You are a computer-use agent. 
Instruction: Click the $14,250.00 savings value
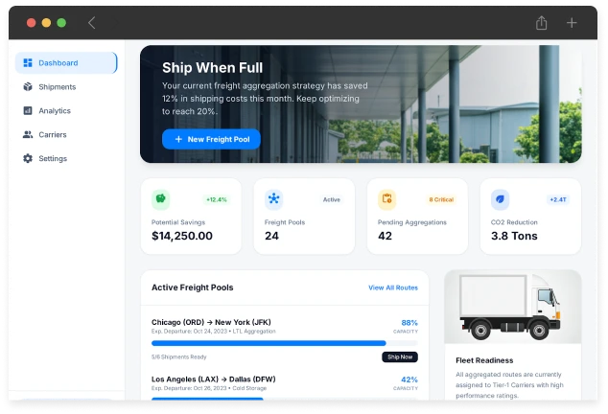[182, 236]
